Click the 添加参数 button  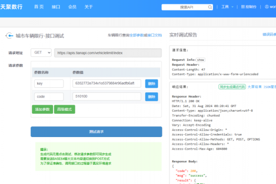pos(42,109)
